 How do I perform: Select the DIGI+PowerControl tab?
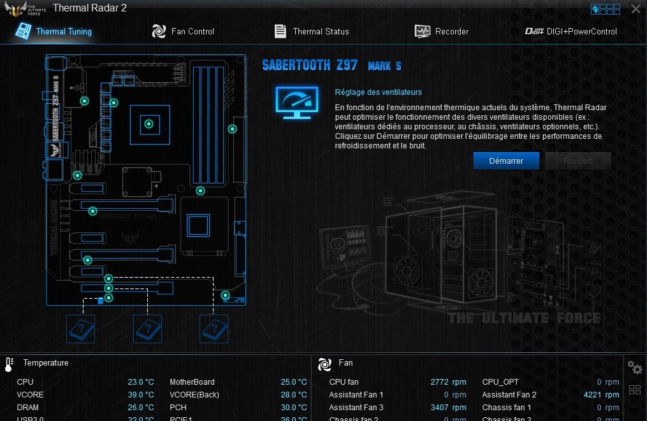[571, 31]
